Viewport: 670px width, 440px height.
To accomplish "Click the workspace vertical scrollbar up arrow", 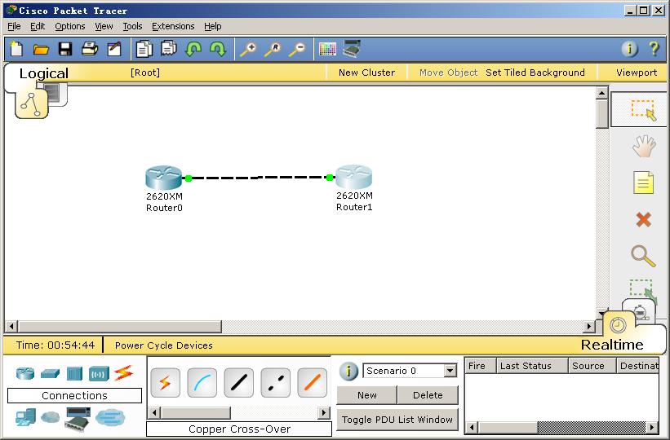I will 602,93.
